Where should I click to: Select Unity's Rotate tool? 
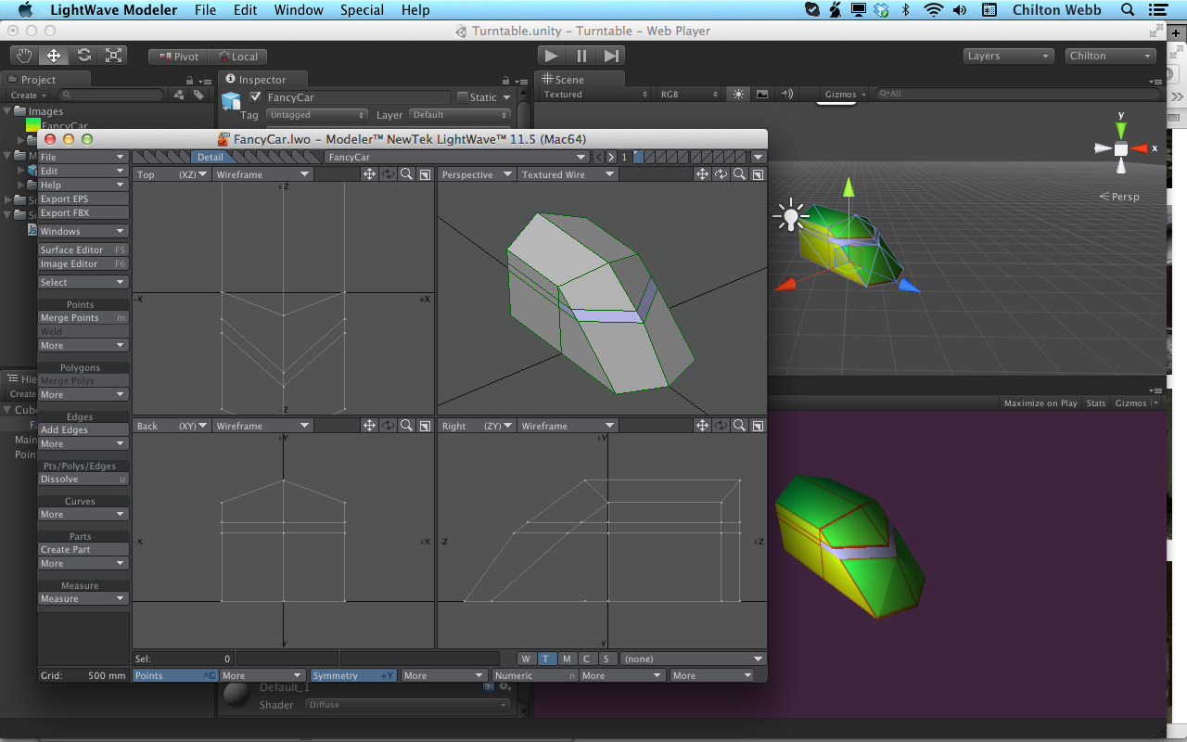coord(83,56)
